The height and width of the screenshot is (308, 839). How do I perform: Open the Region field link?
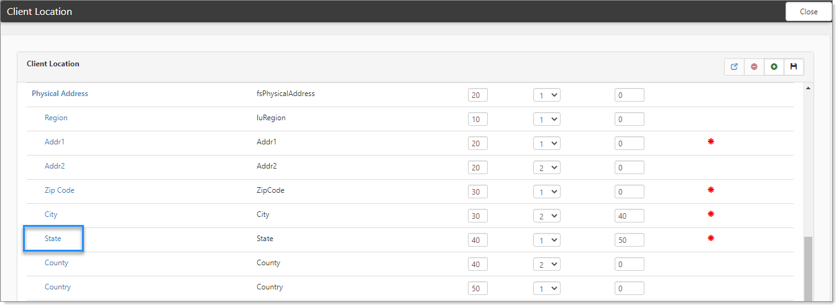coord(56,118)
